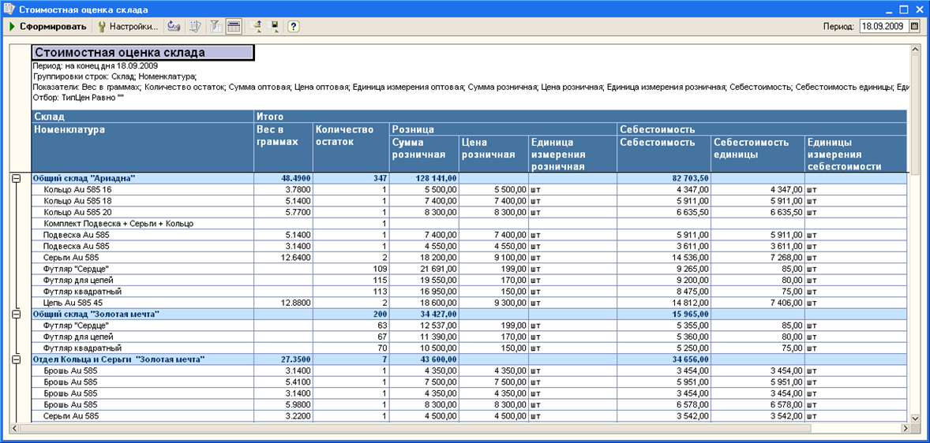The image size is (930, 443).
Task: Click the documents toolbar icon next to refresh
Action: click(x=194, y=27)
